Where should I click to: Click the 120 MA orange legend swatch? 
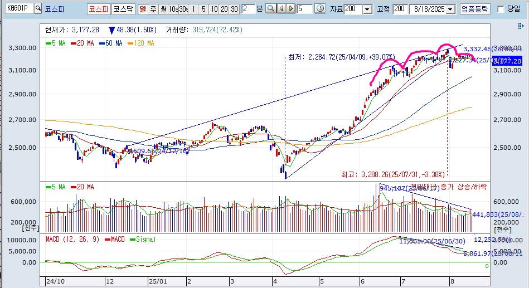pos(131,43)
